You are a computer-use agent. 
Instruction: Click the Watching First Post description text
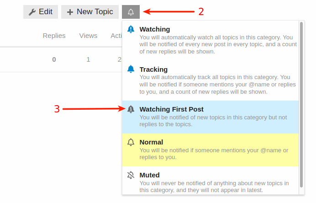point(213,121)
